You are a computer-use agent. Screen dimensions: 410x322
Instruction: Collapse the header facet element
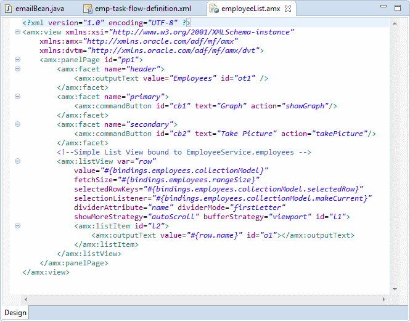pyautogui.click(x=17, y=69)
